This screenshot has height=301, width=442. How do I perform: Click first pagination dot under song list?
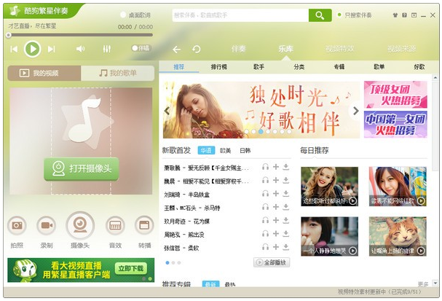(x=167, y=263)
